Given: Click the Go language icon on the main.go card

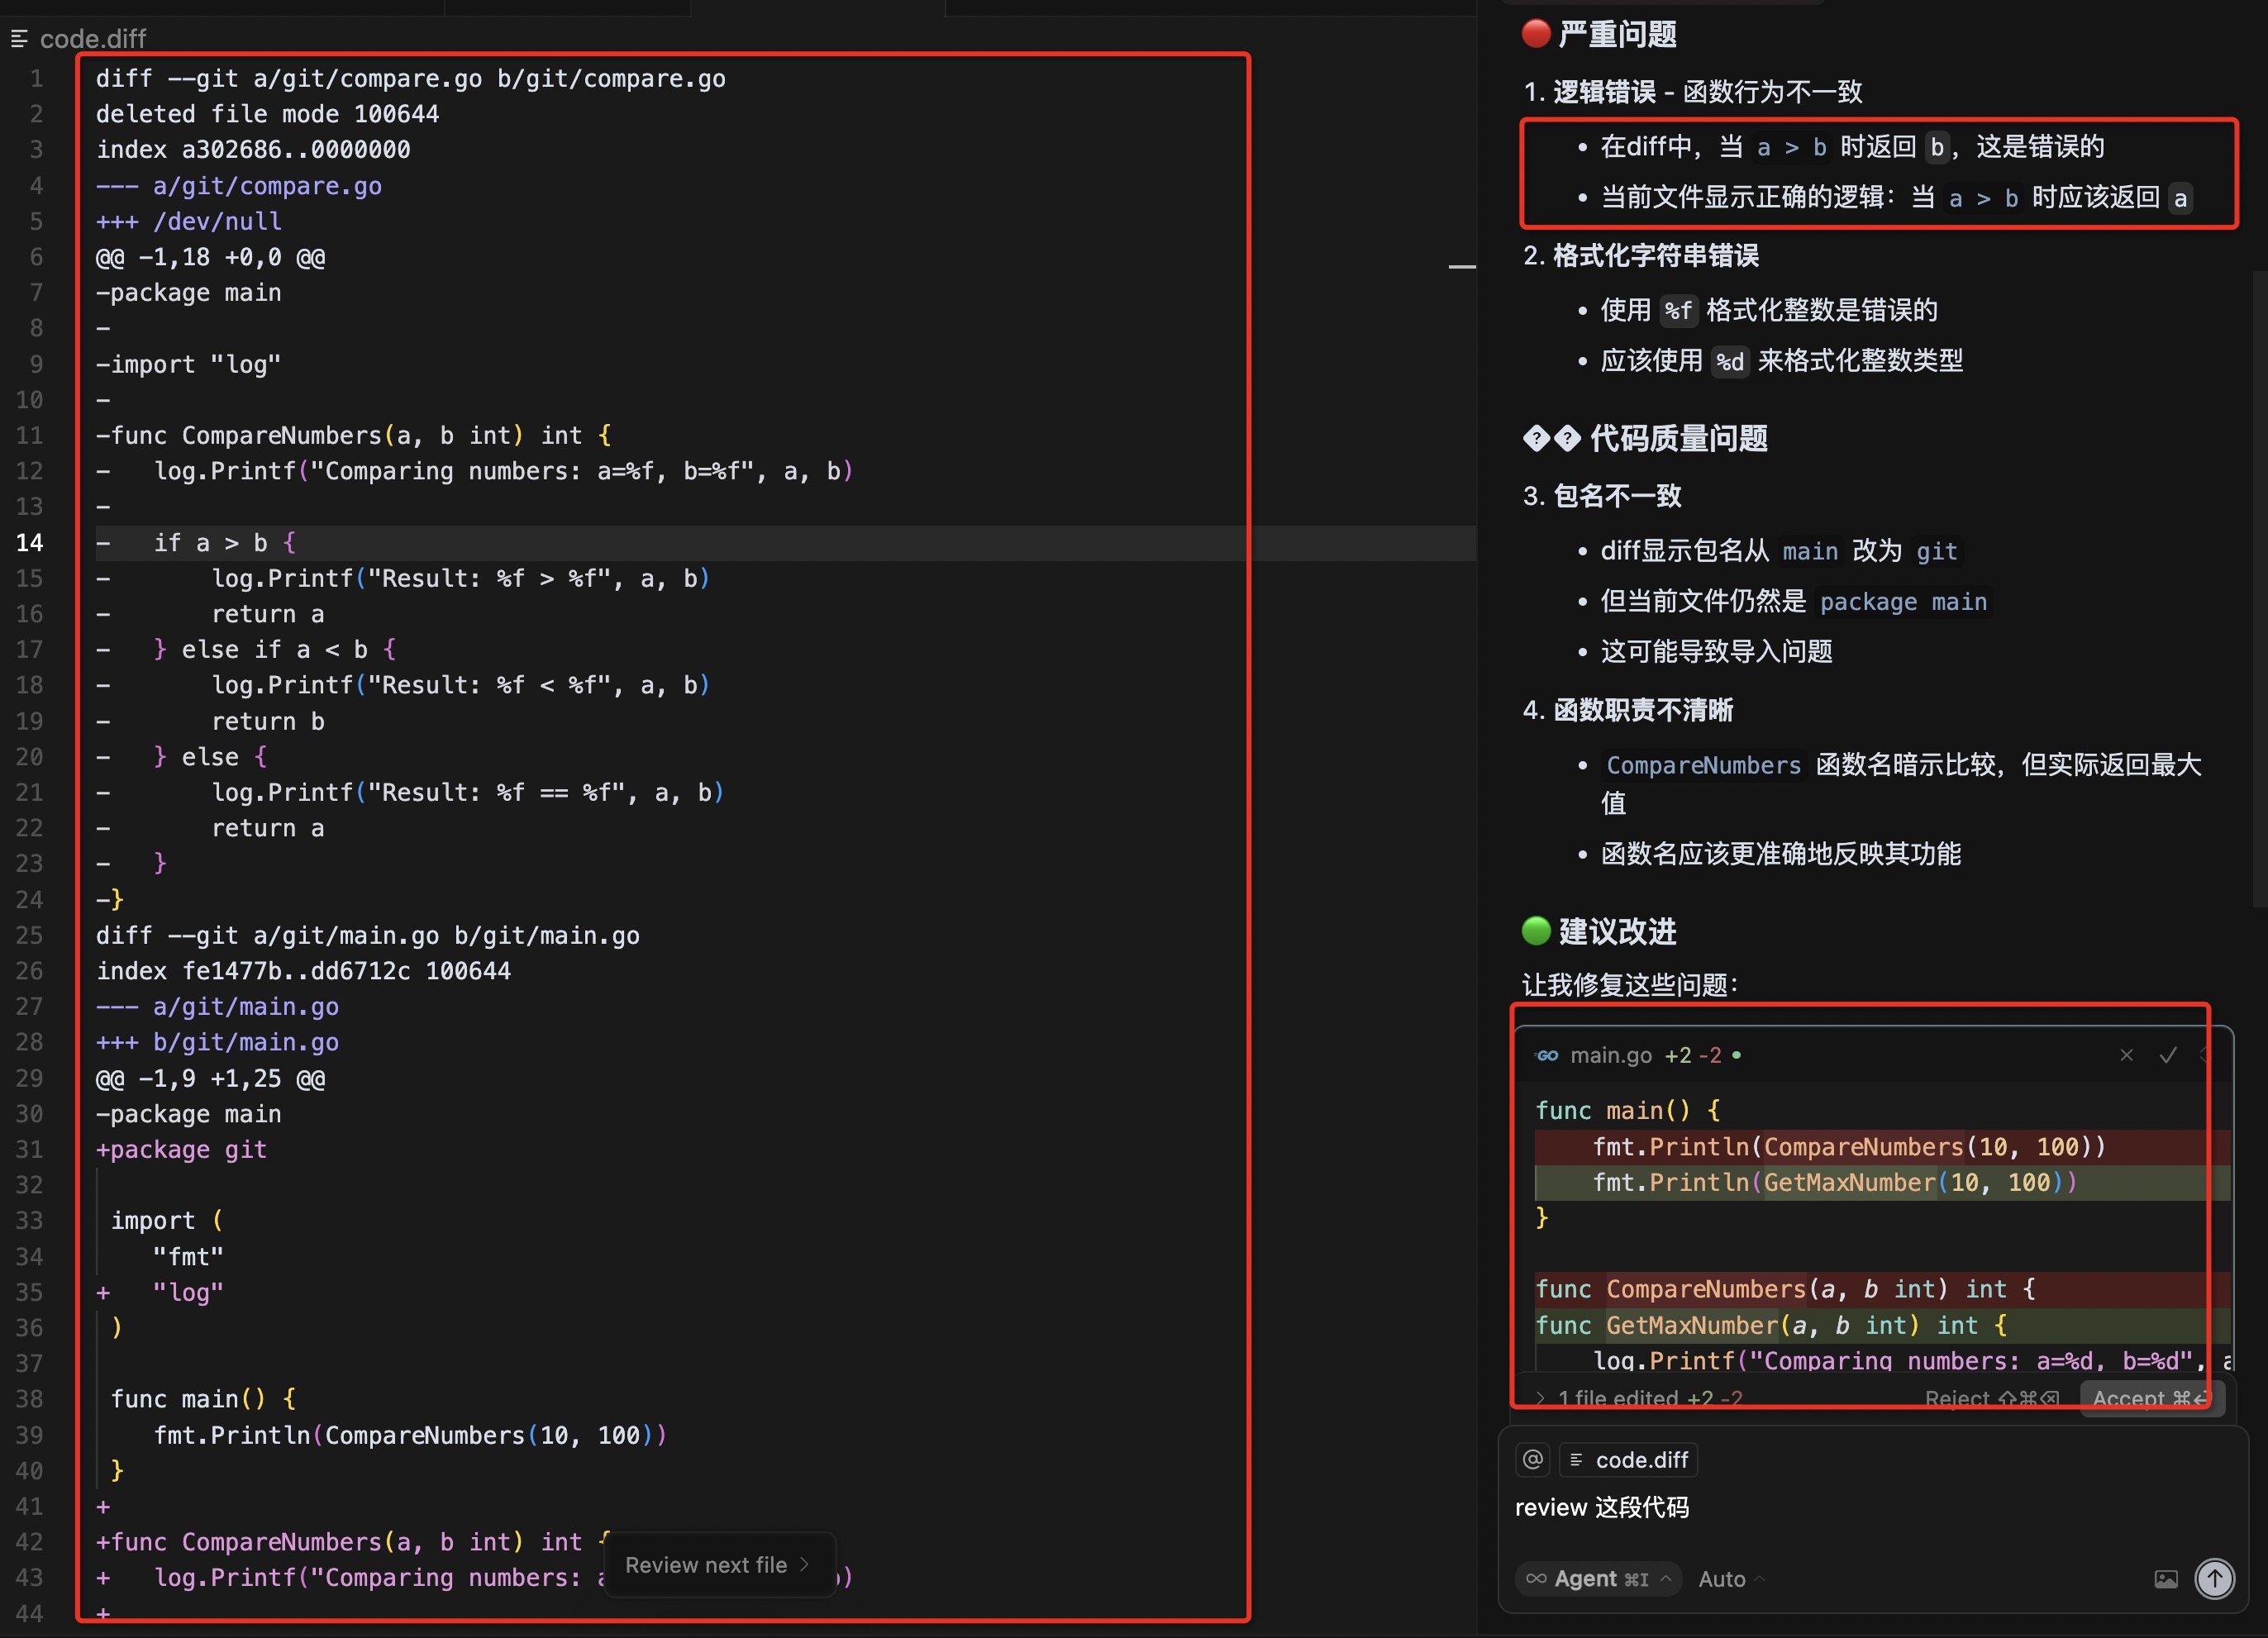Looking at the screenshot, I should [1547, 1055].
